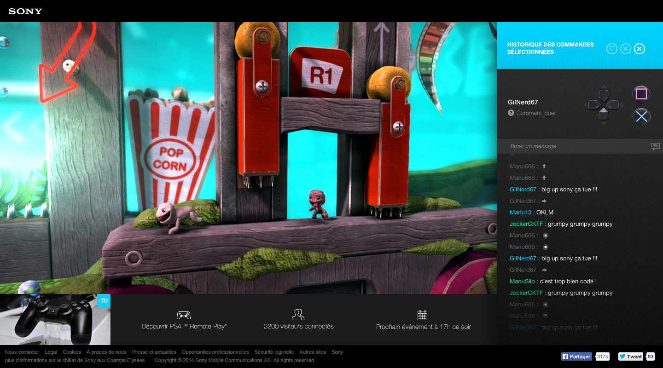
Task: Click the Twitter Tweet button
Action: click(x=630, y=356)
